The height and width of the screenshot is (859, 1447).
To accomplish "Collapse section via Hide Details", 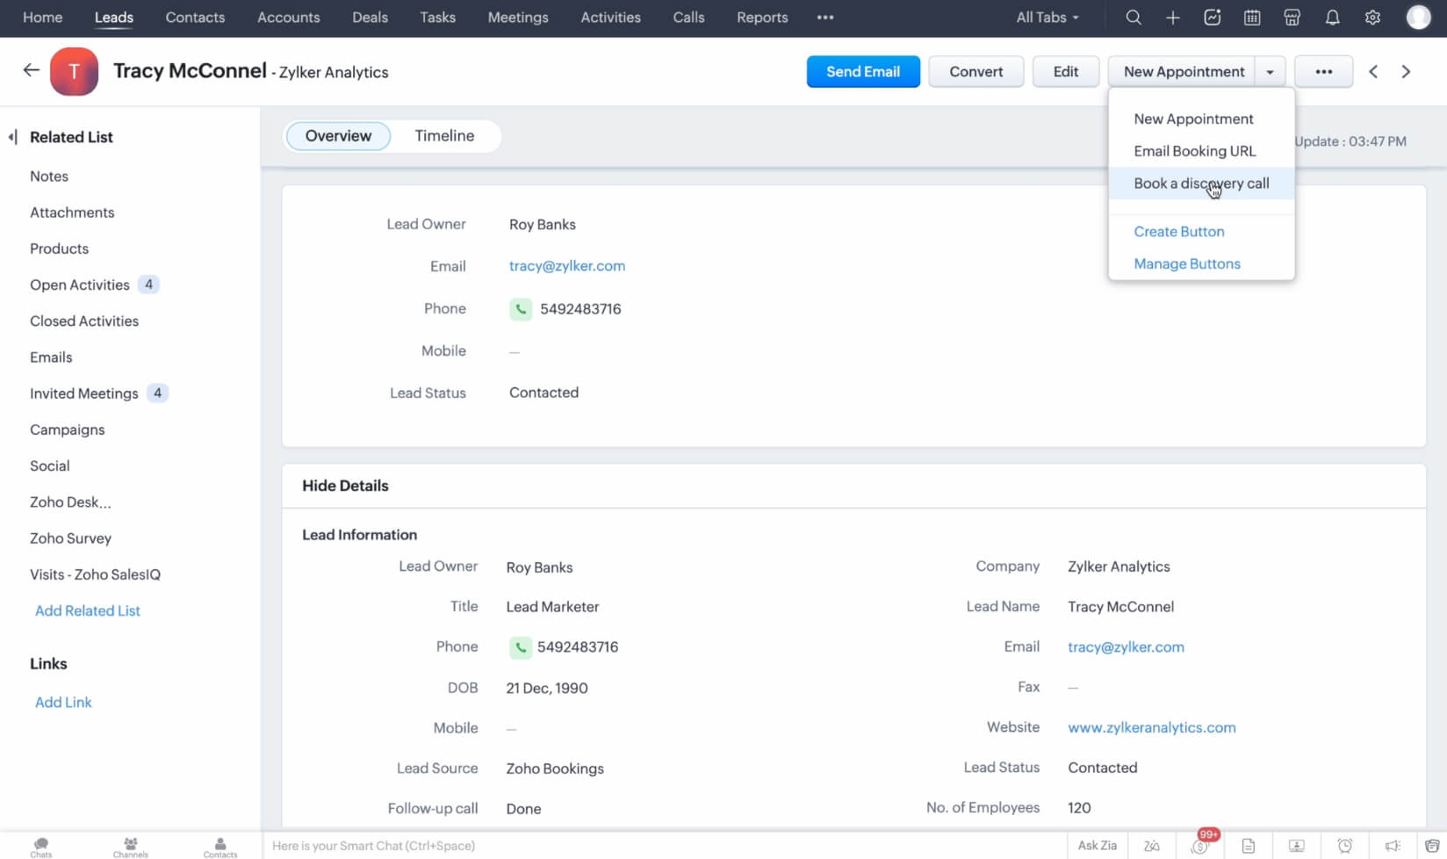I will pyautogui.click(x=345, y=486).
